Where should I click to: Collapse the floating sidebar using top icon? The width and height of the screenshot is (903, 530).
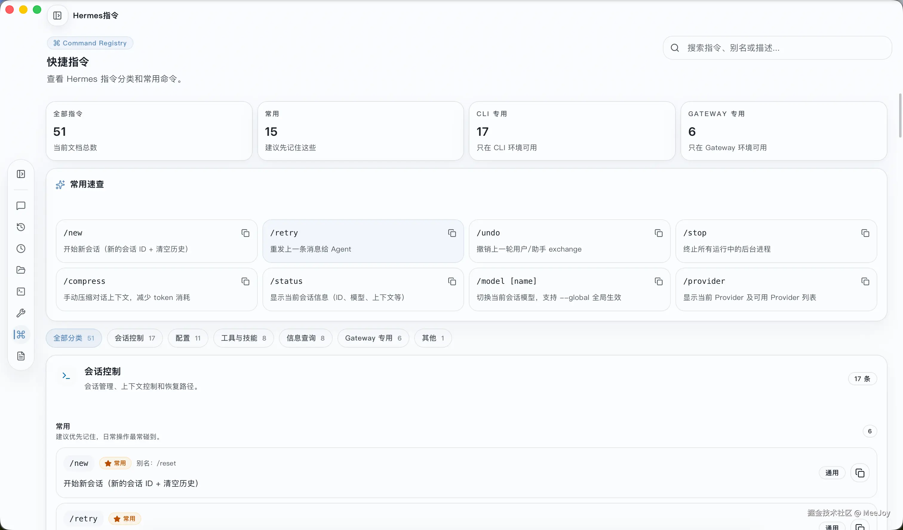coord(21,174)
